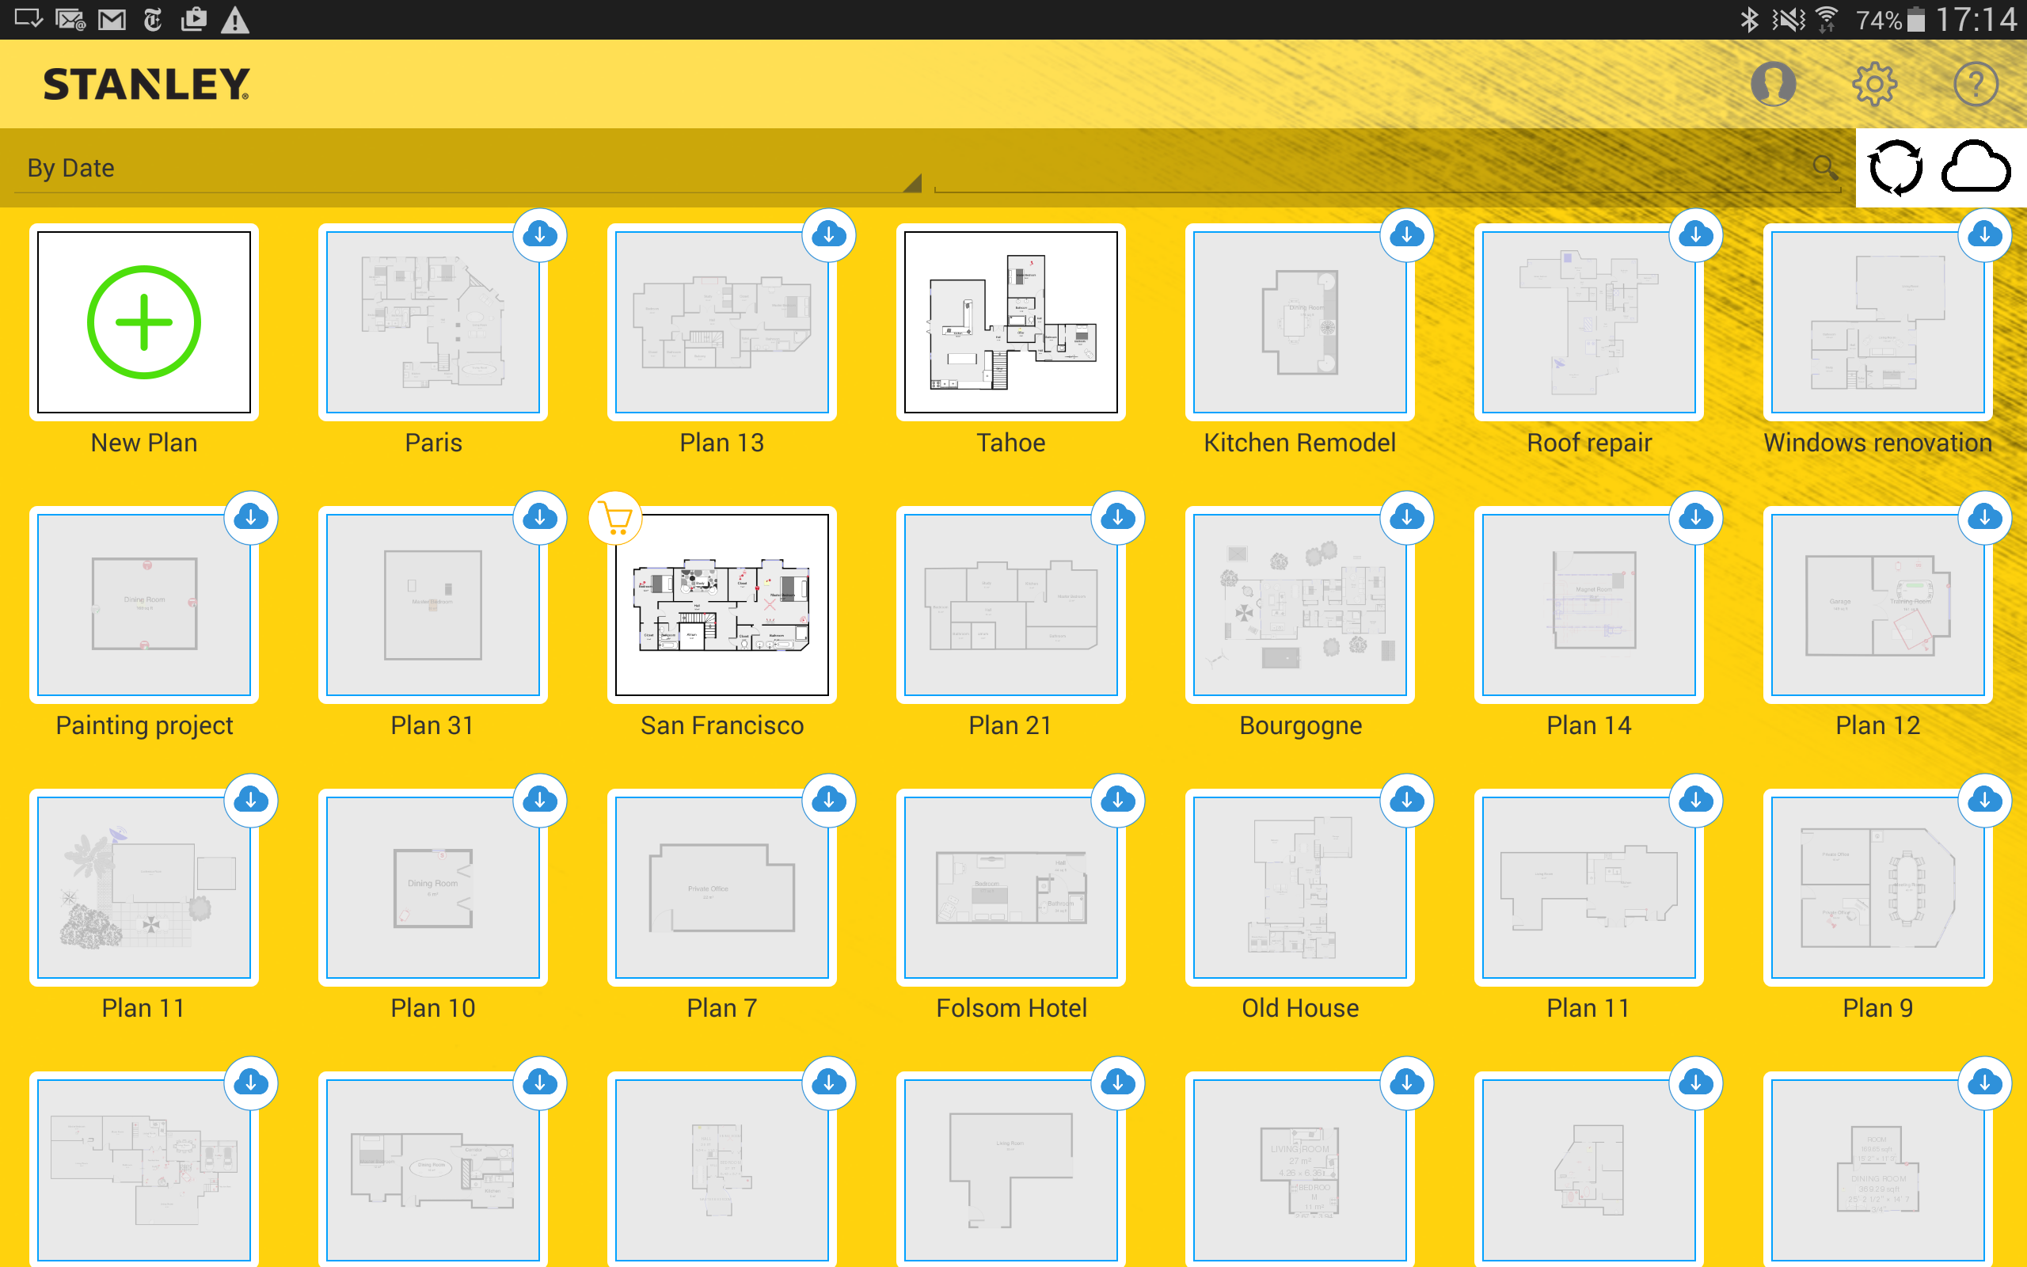Viewport: 2027px width, 1267px height.
Task: Tap the Bluetooth status icon
Action: click(x=1749, y=19)
